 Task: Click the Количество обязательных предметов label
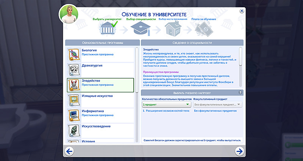pyautogui.click(x=167, y=99)
